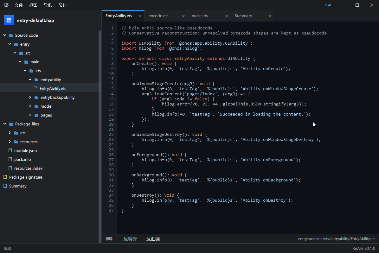Switch to 反汇编 disassembly view
The height and width of the screenshot is (253, 379).
tap(153, 239)
